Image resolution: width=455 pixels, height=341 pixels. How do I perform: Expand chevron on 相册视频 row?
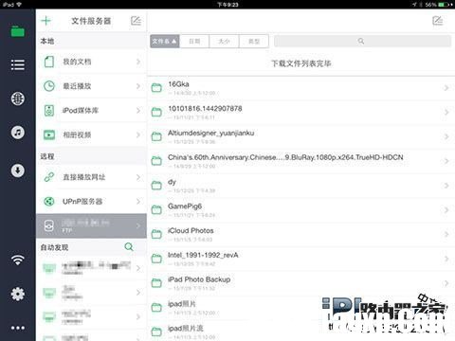pyautogui.click(x=138, y=135)
